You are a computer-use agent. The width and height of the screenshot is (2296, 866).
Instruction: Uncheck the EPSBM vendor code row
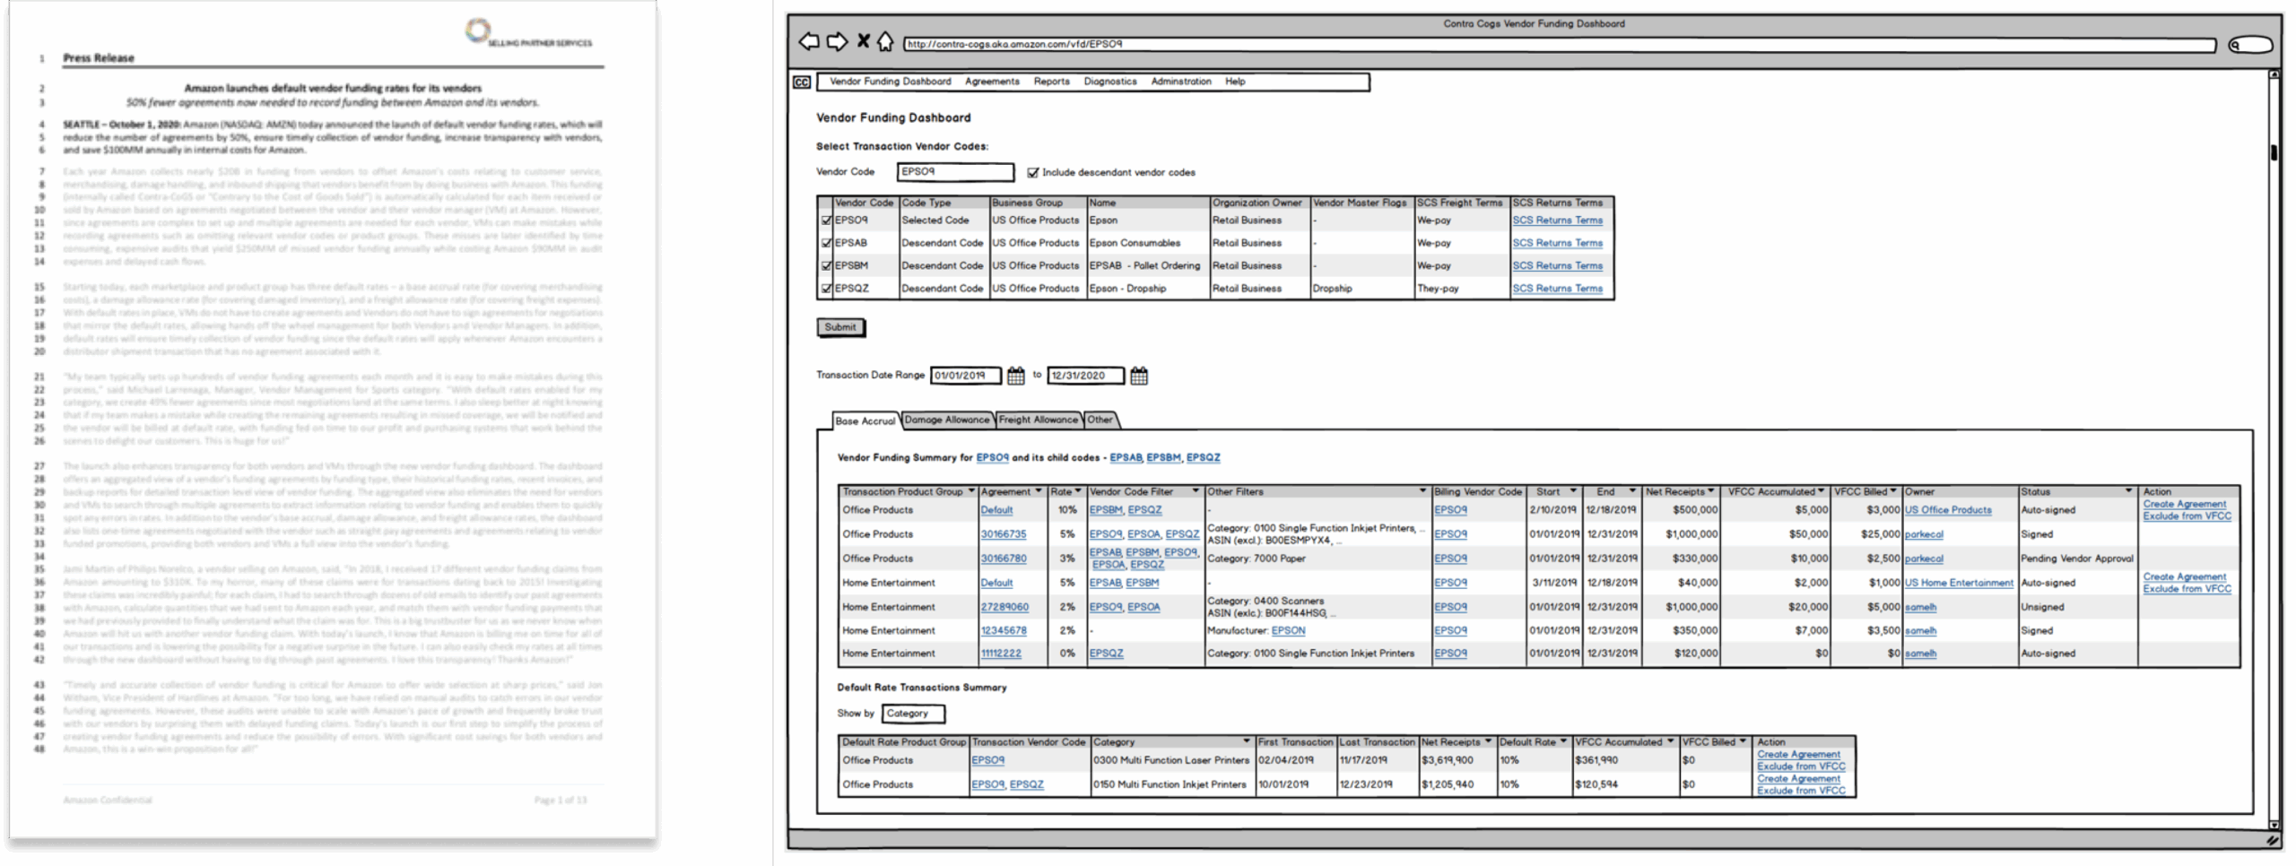[x=826, y=266]
